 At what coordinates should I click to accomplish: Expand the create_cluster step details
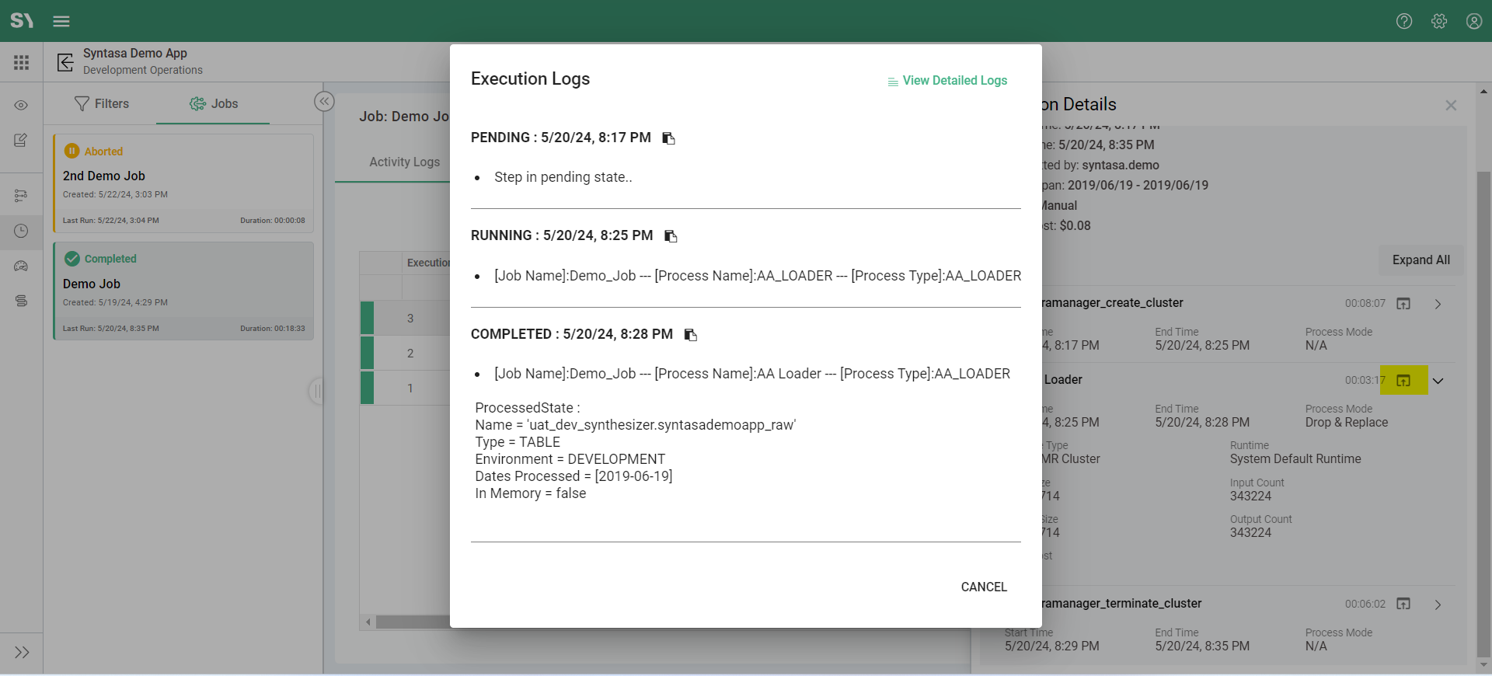coord(1438,304)
